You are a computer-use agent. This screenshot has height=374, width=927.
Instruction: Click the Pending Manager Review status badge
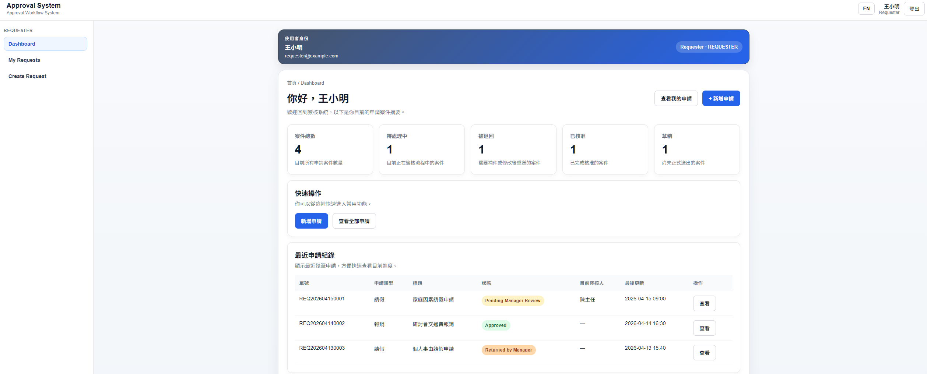coord(512,300)
